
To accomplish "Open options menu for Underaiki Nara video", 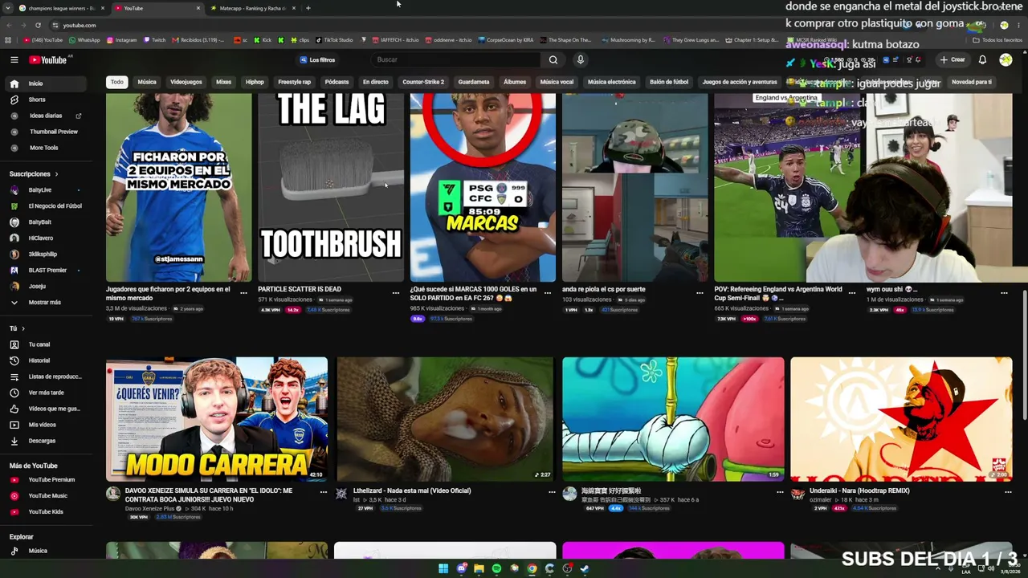I will click(1008, 491).
